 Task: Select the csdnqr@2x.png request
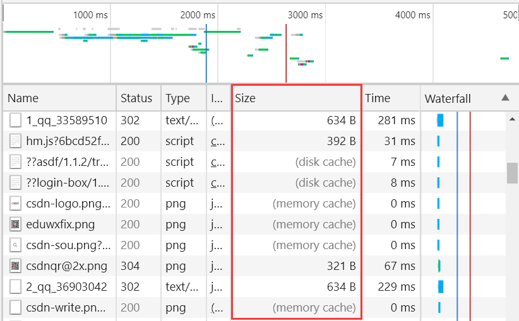(67, 266)
